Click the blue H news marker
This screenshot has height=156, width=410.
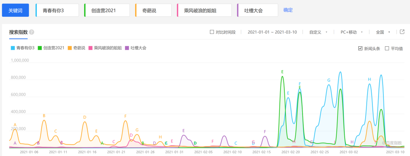click(369, 79)
